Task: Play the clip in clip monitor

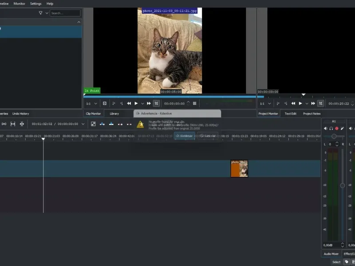Action: coord(136,103)
